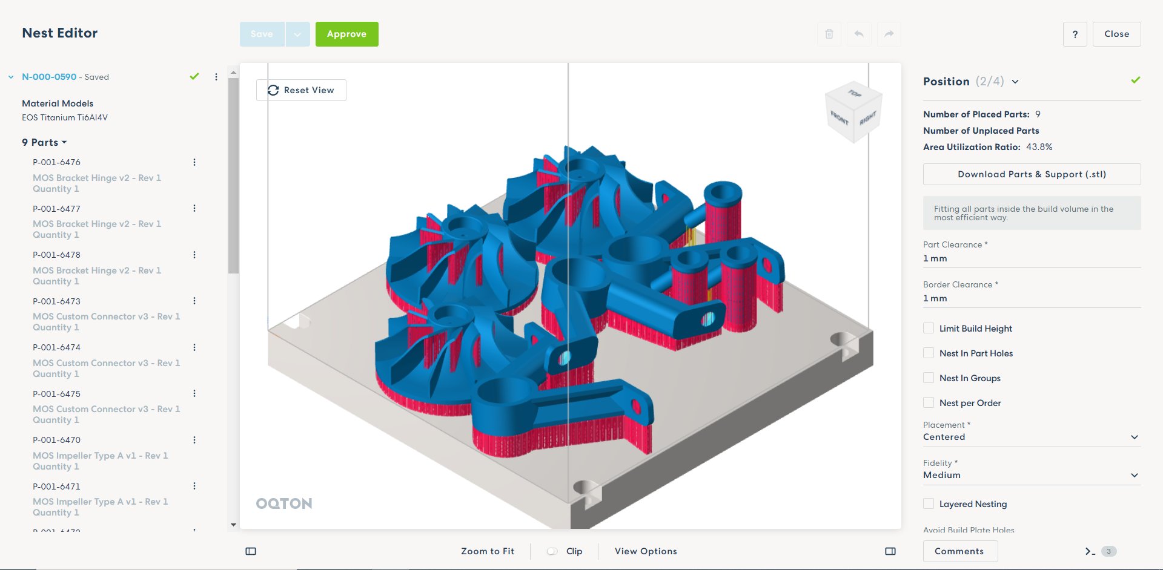Enable the Limit Build Height checkbox
The width and height of the screenshot is (1163, 570).
click(x=928, y=328)
